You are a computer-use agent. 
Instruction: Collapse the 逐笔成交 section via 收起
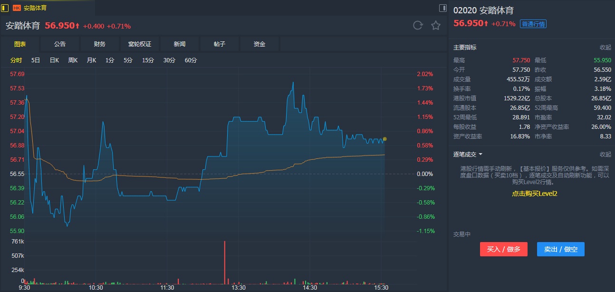(x=605, y=155)
